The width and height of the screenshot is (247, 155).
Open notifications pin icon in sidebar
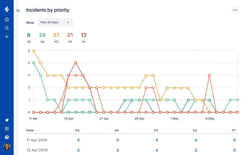click(x=7, y=120)
